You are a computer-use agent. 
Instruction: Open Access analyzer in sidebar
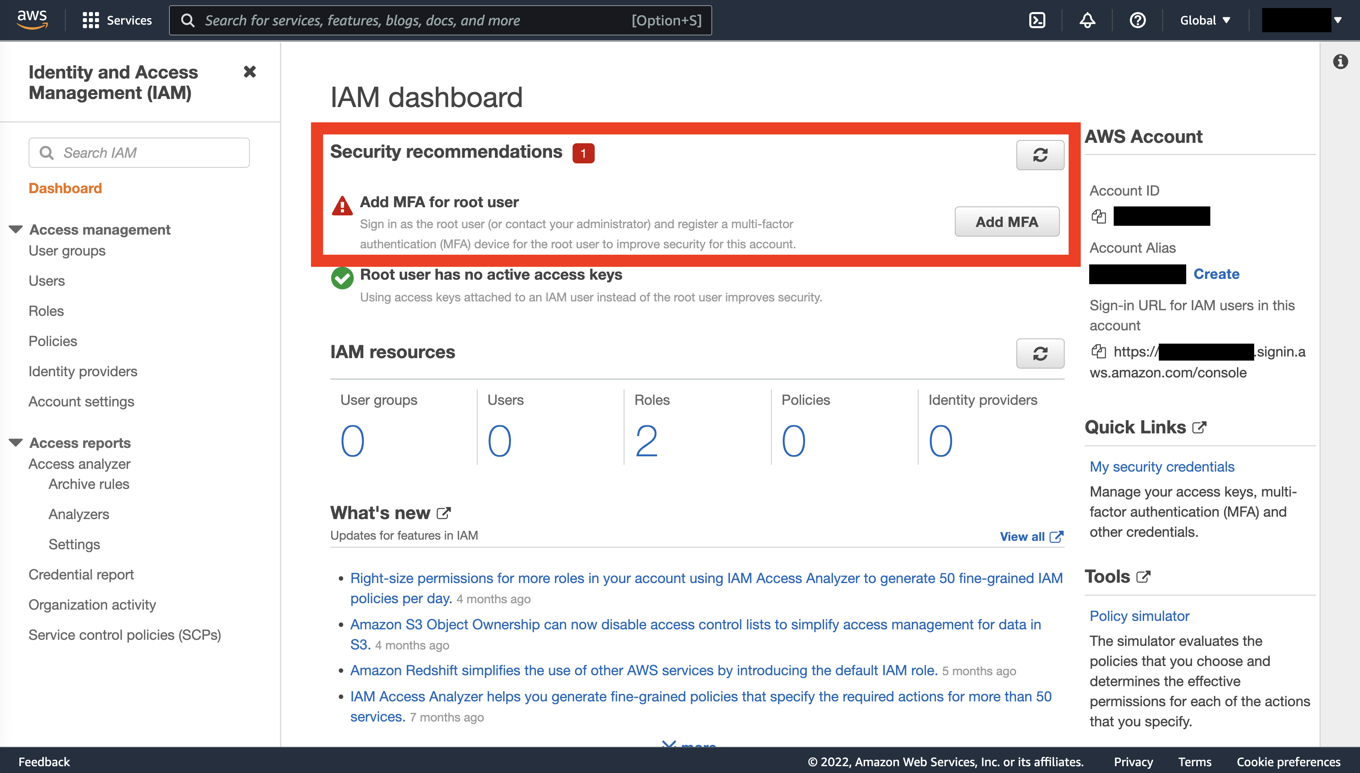[x=80, y=464]
